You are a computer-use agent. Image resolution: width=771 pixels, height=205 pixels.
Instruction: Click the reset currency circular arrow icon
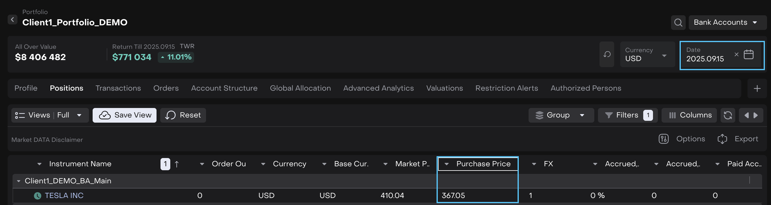point(607,55)
